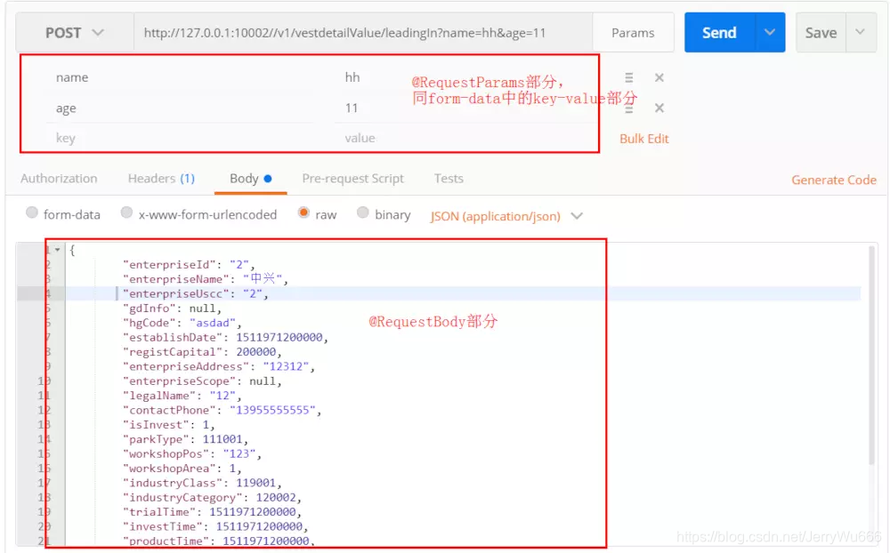
Task: Switch to the Pre-request Script tab
Action: coord(352,179)
